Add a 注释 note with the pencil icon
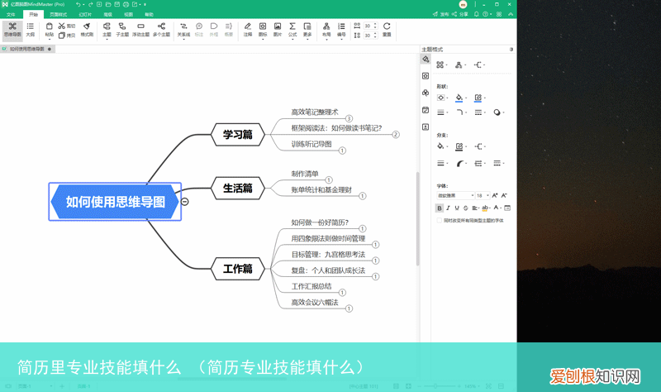This screenshot has height=392, width=661. tap(248, 30)
